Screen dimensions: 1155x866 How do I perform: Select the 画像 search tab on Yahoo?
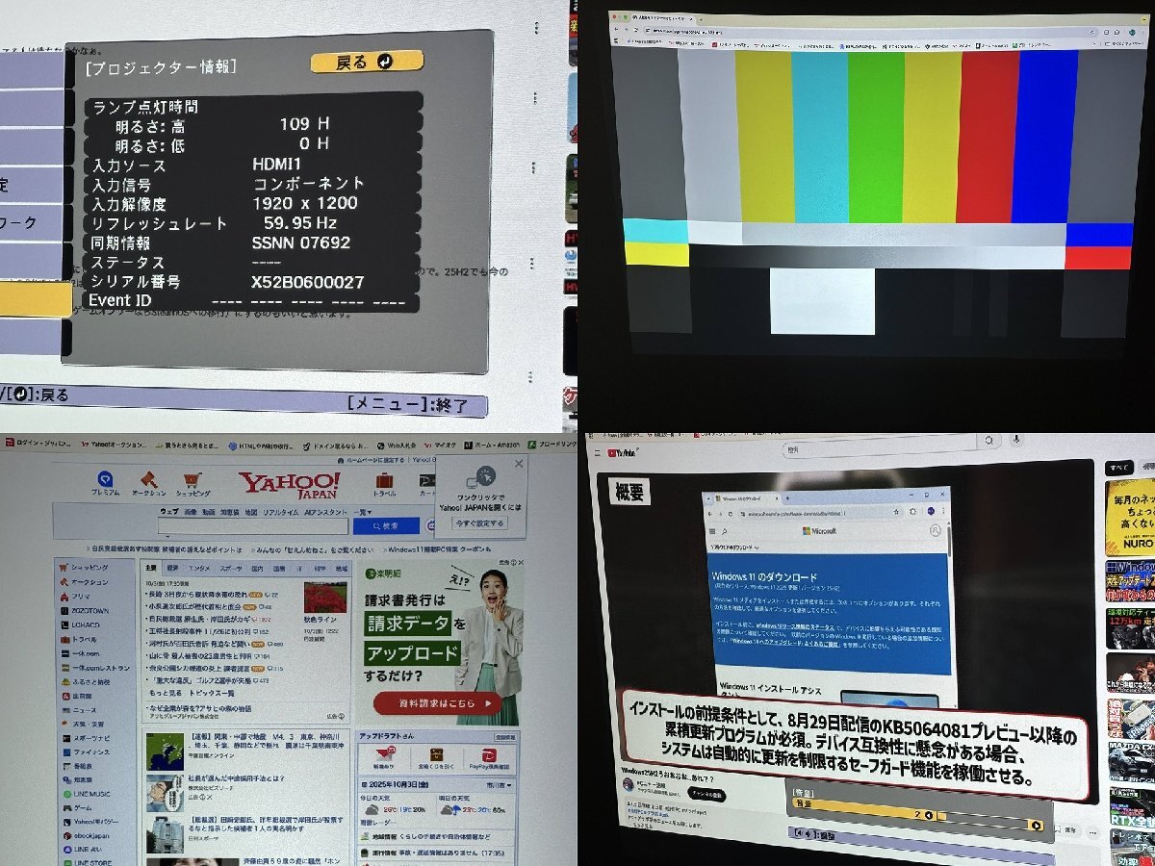point(190,512)
